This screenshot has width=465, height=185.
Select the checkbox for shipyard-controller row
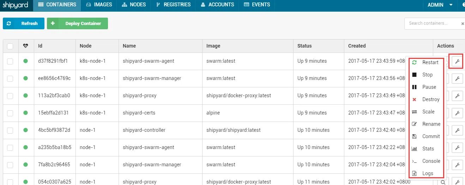tap(10, 130)
